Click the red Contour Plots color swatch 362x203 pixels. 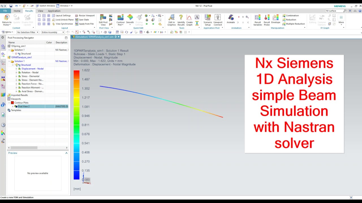[12, 103]
